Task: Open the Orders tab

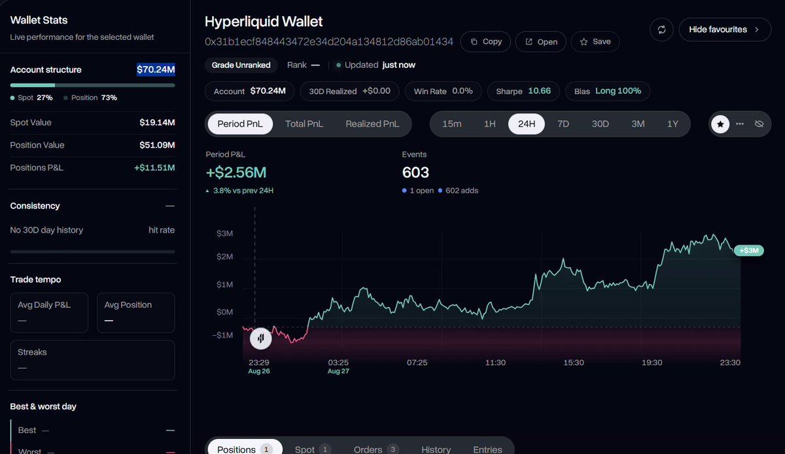Action: (x=376, y=448)
